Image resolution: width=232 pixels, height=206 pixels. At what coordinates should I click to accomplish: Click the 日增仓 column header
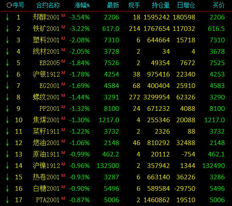(x=186, y=5)
